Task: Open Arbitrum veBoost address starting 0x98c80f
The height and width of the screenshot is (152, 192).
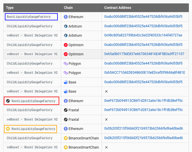Action: point(143,36)
